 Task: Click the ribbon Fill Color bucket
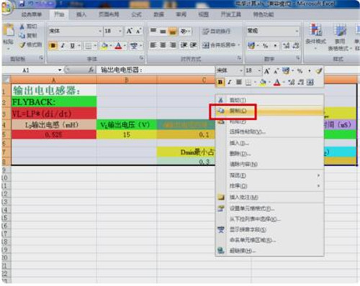point(104,45)
